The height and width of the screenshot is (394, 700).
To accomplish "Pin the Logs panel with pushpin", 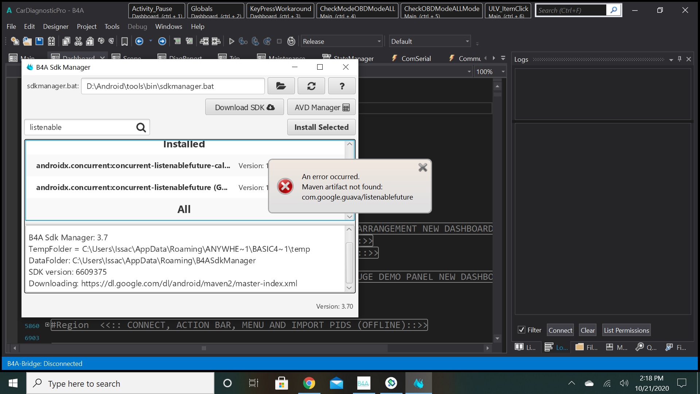I will [x=680, y=59].
